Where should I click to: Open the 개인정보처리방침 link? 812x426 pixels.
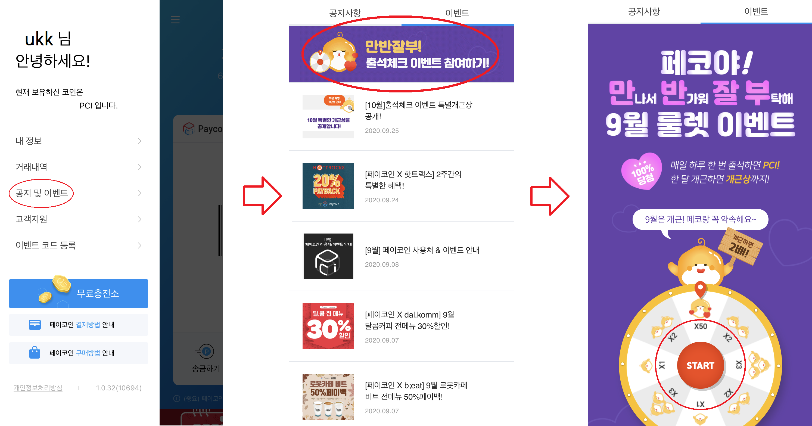click(x=38, y=387)
